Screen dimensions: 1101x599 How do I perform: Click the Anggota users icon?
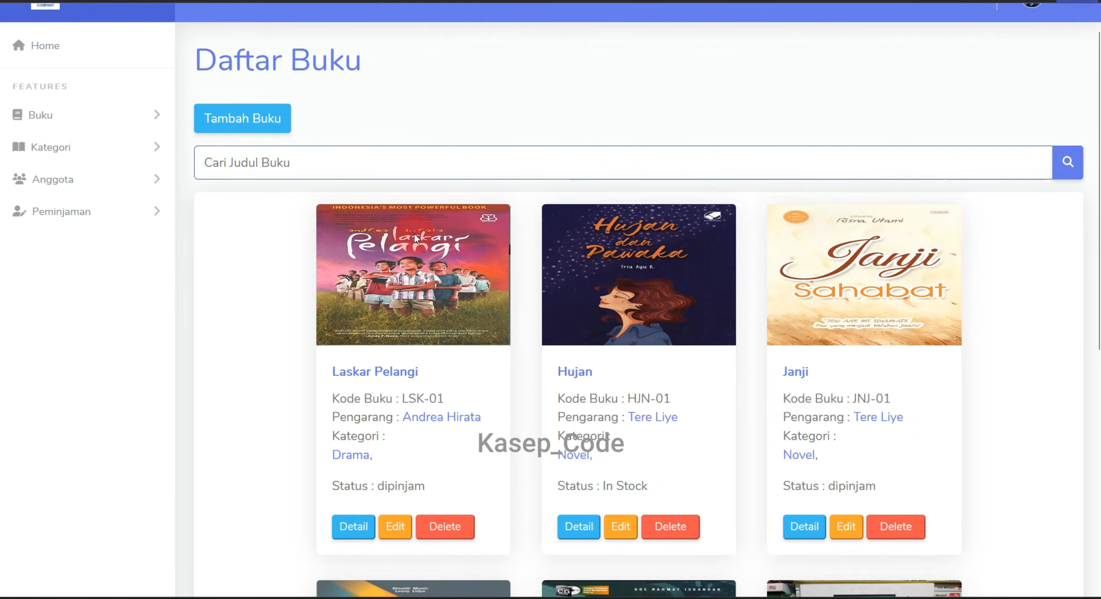pyautogui.click(x=19, y=179)
